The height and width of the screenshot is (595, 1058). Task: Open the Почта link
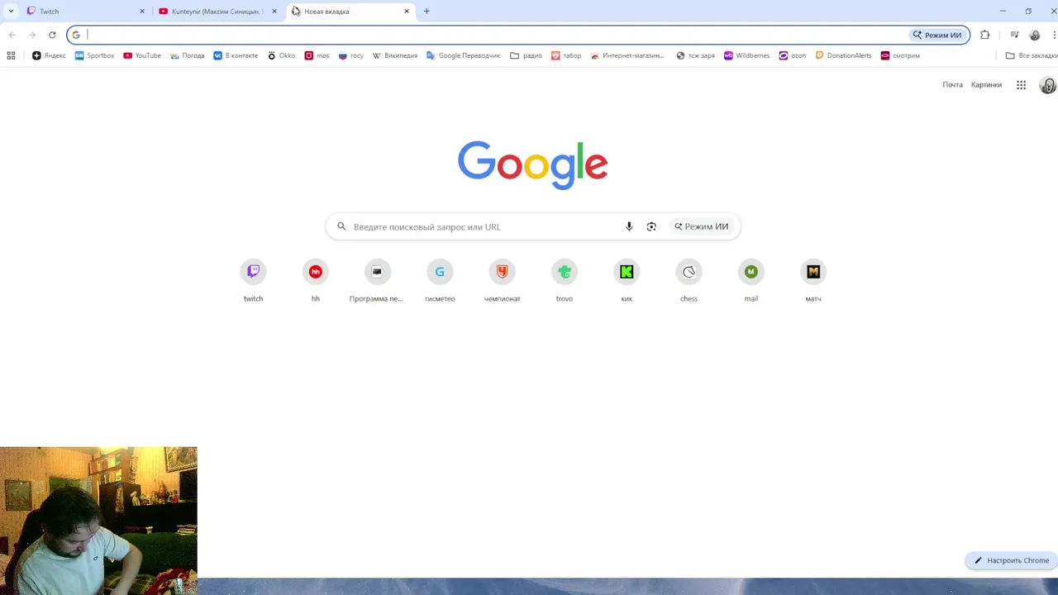(x=952, y=84)
